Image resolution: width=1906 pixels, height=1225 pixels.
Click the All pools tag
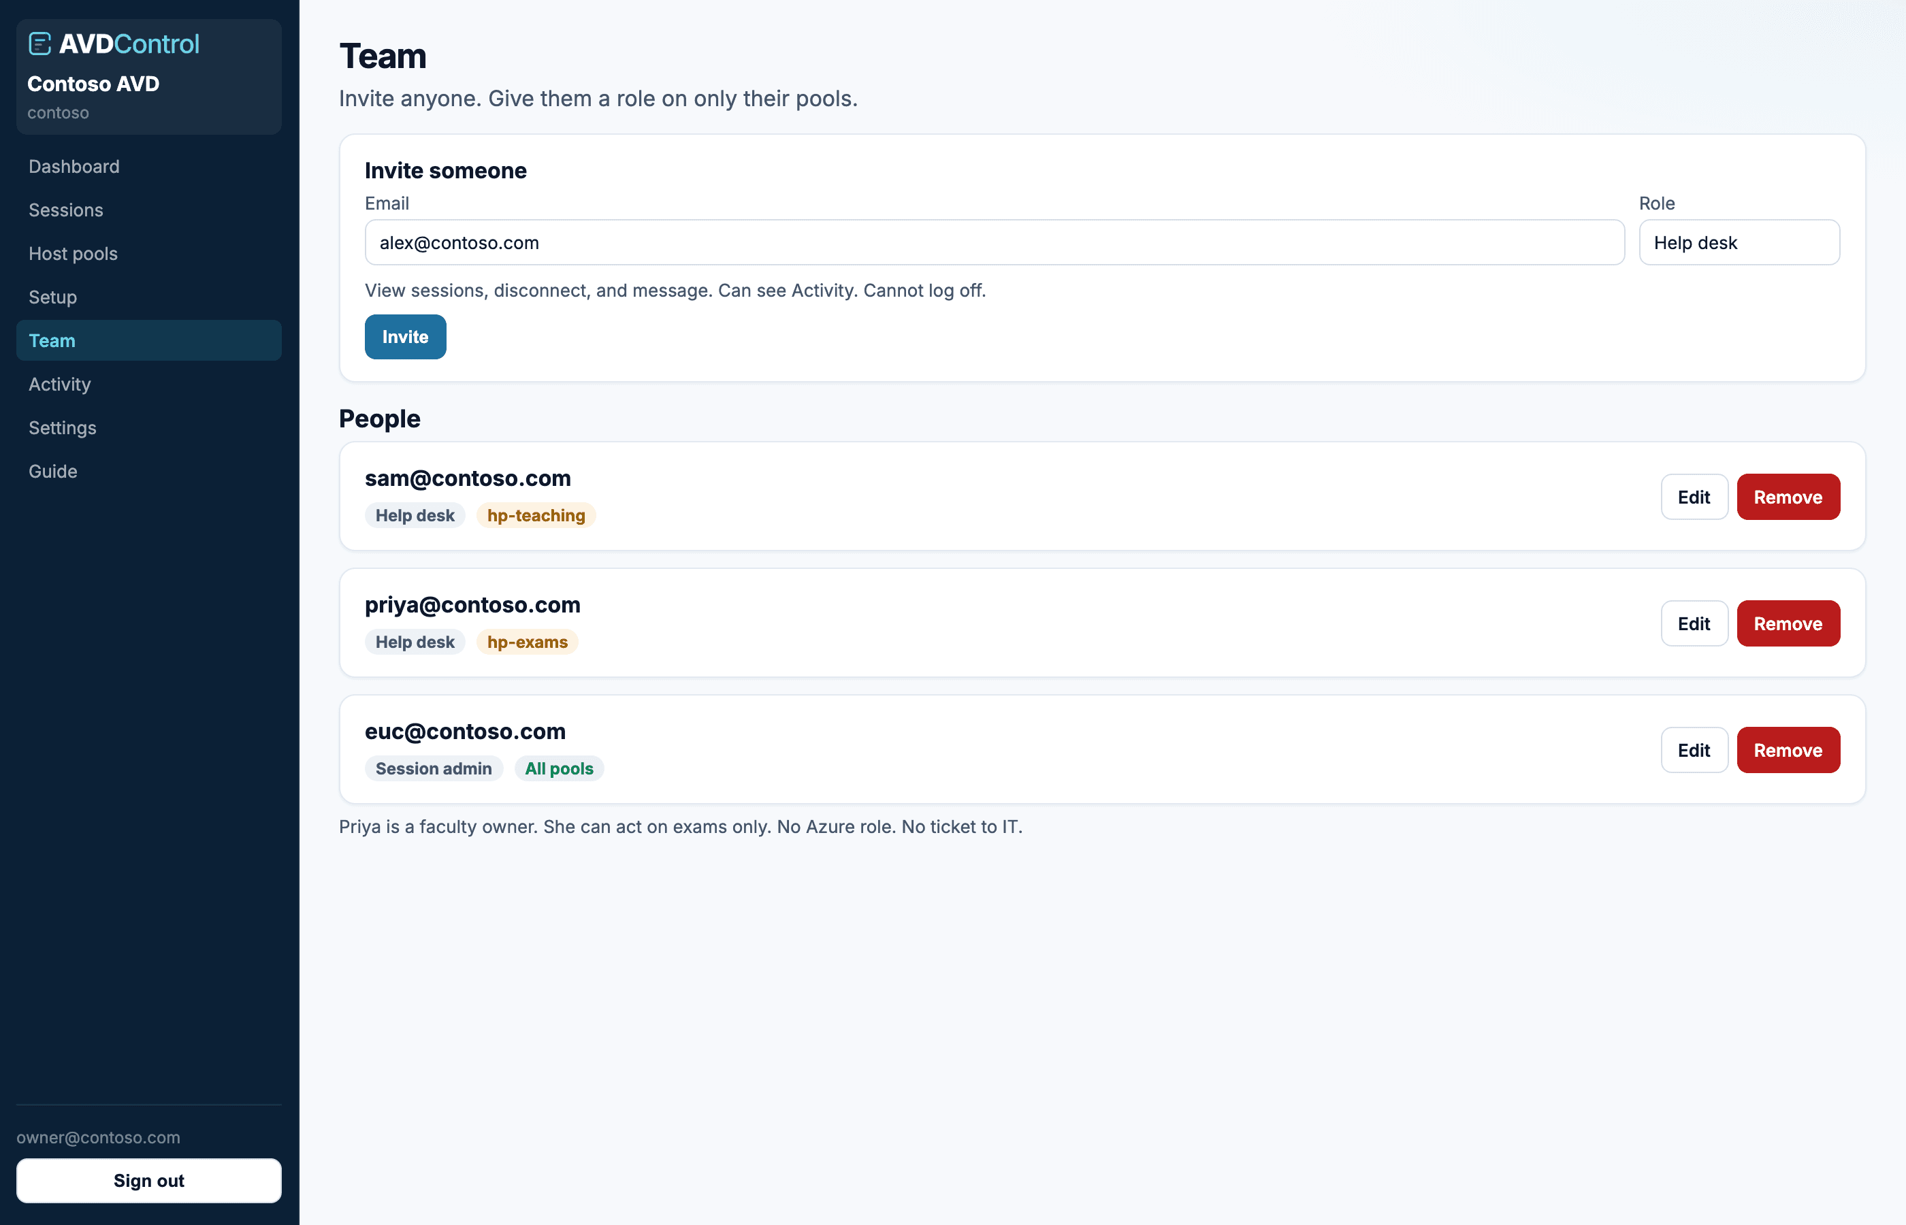click(560, 768)
